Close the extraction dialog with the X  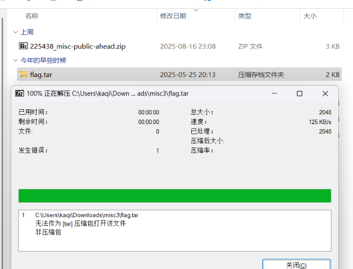[325, 93]
